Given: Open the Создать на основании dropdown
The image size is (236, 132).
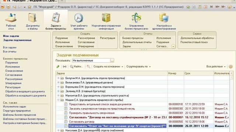Looking at the screenshot, I should [108, 67].
